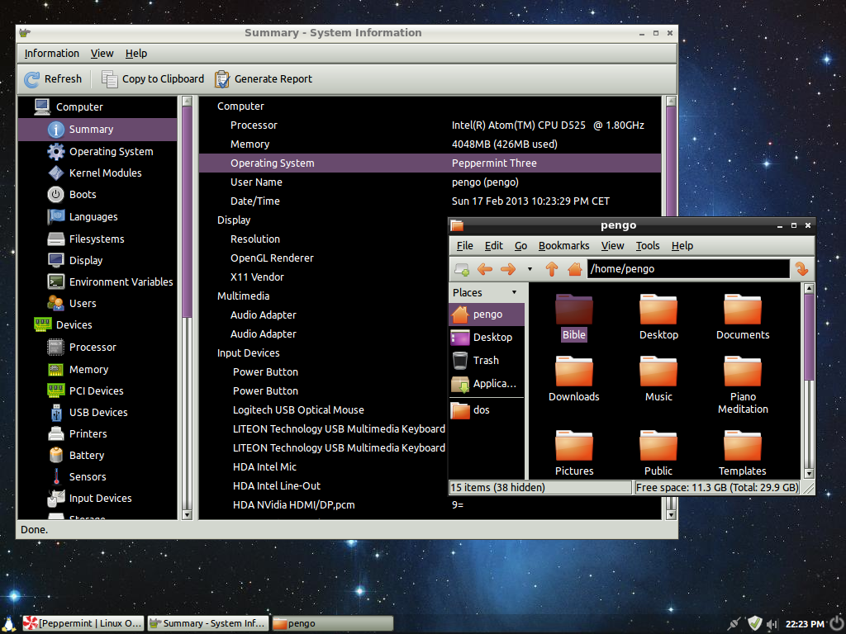Select Summary in the Computer tree
The height and width of the screenshot is (634, 846).
click(x=97, y=130)
